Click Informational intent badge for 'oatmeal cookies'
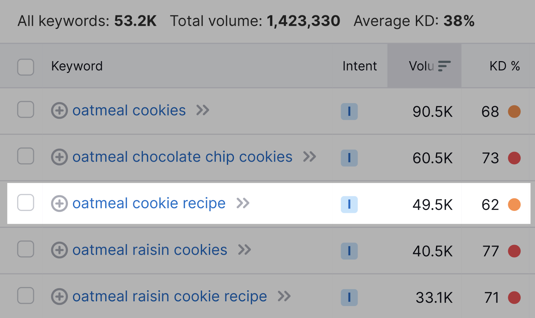The image size is (535, 318). [x=349, y=111]
